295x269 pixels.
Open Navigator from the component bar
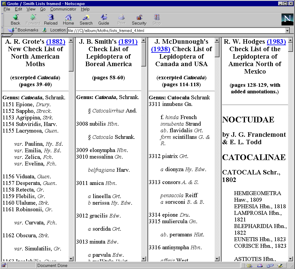[x=249, y=265]
